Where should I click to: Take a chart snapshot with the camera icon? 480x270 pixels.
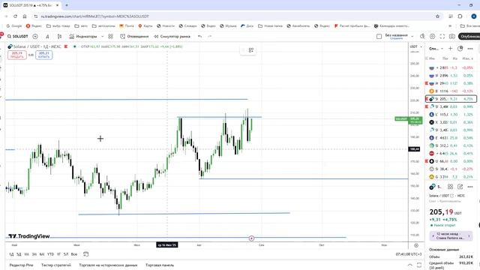pyautogui.click(x=451, y=37)
